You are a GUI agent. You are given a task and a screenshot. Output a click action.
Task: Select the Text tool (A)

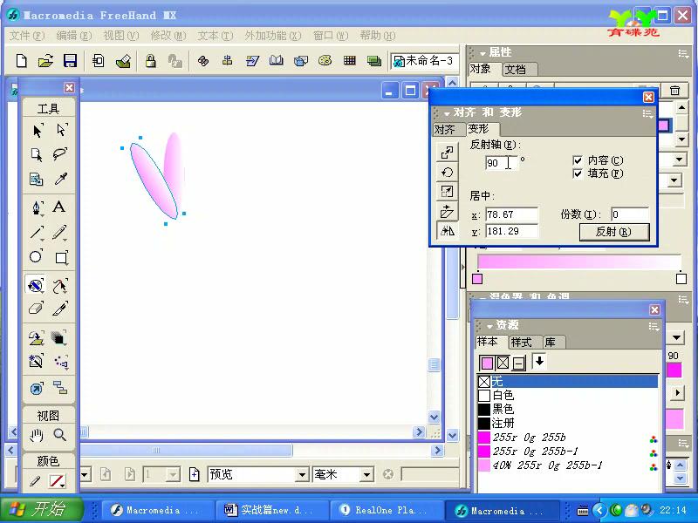point(59,207)
